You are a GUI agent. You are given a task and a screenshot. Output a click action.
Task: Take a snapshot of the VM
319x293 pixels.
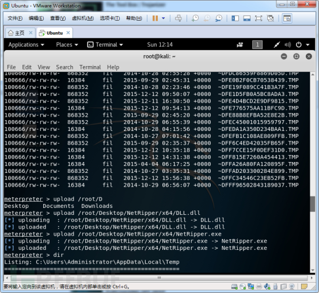click(195, 18)
